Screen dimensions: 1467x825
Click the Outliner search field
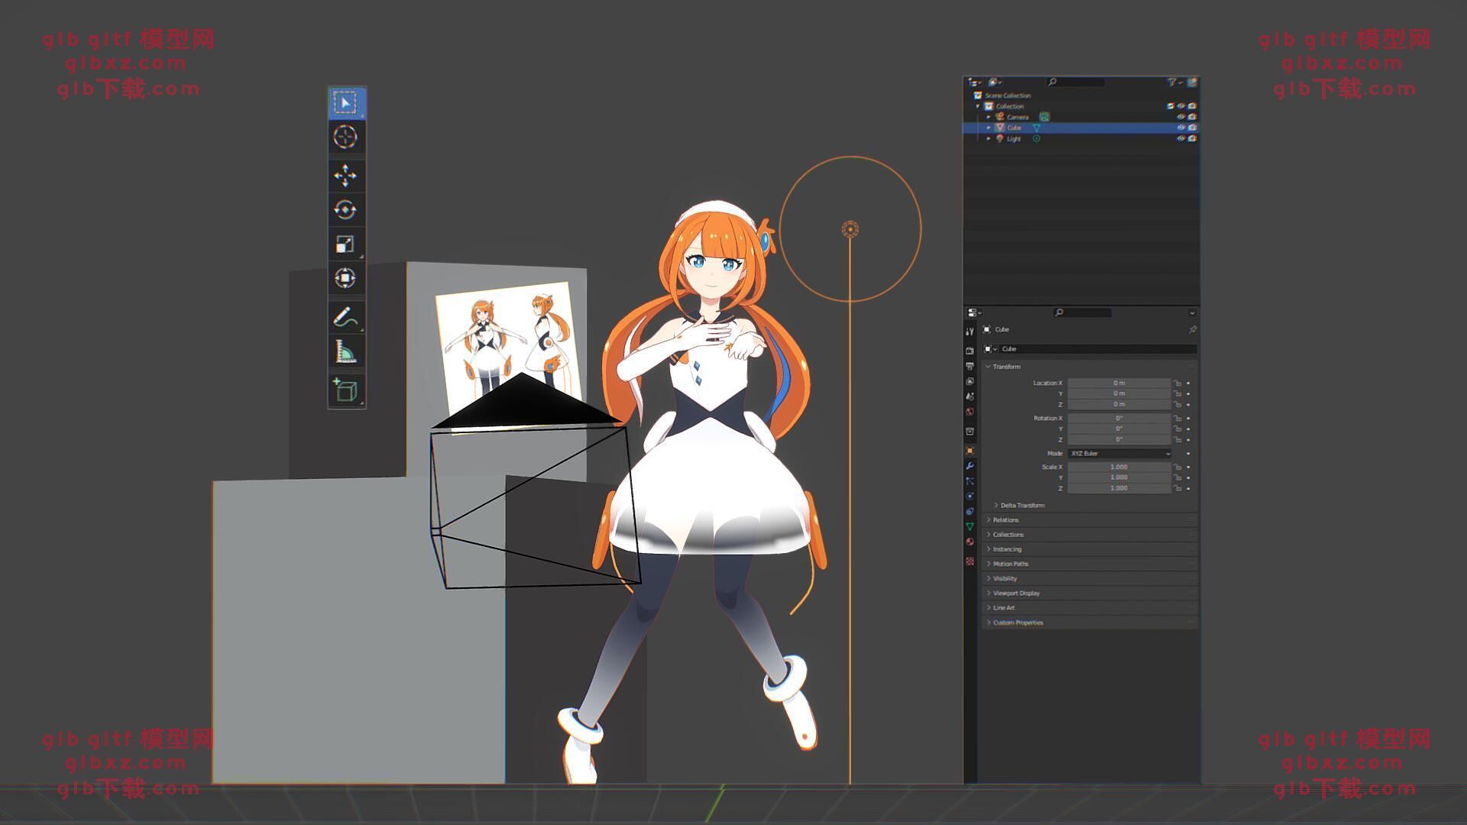(1076, 82)
